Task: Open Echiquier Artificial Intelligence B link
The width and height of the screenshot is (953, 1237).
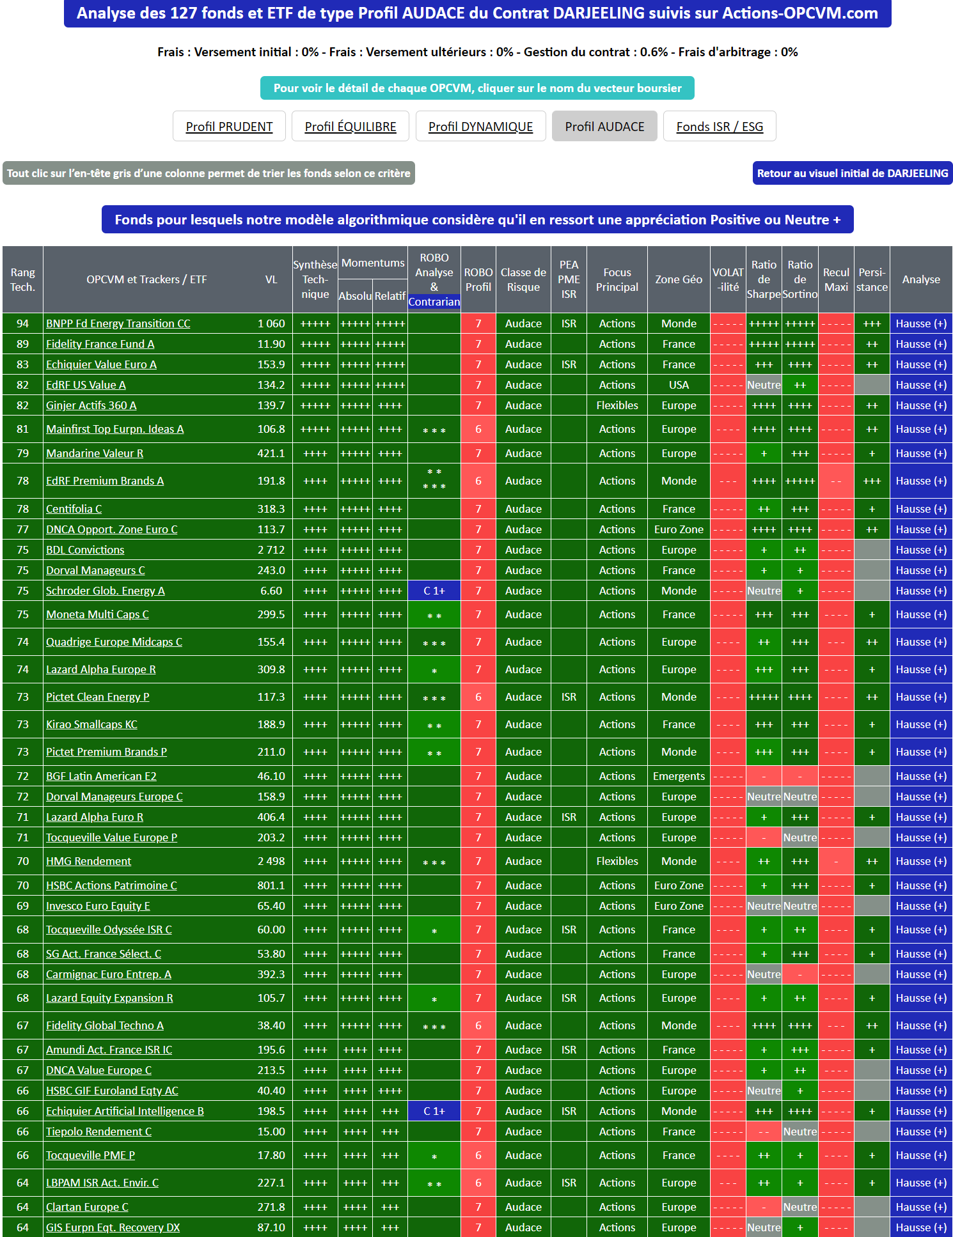Action: [x=125, y=1111]
